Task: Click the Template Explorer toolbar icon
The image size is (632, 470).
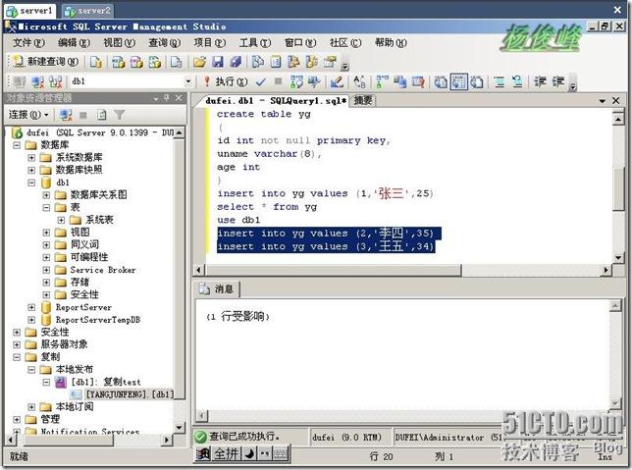Action: 312,62
